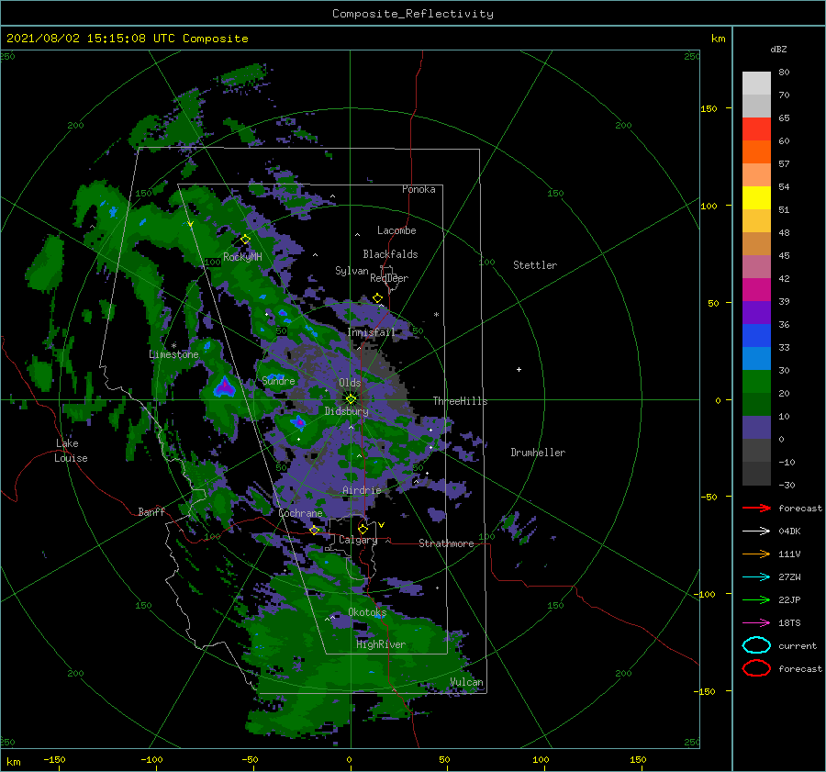The image size is (826, 772).
Task: Click the RedDeer city label
Action: (x=389, y=278)
